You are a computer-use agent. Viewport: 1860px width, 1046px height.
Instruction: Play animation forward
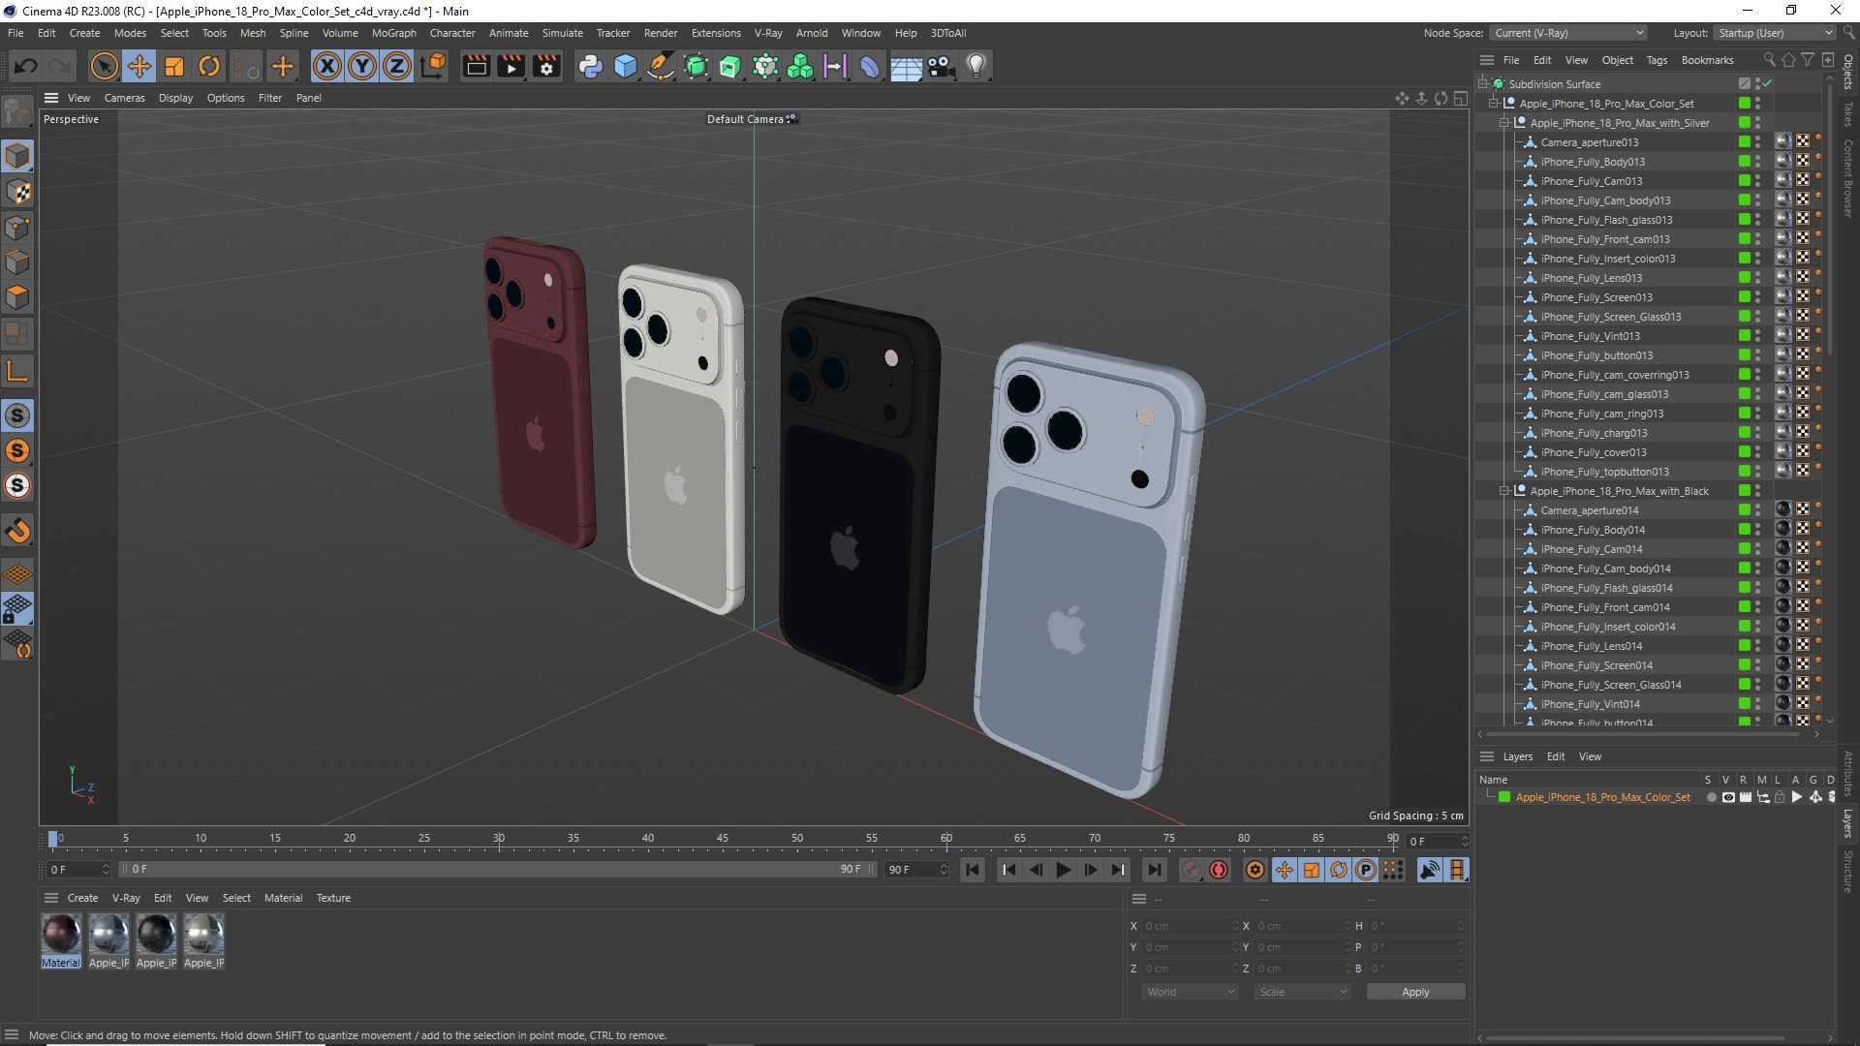(1064, 870)
